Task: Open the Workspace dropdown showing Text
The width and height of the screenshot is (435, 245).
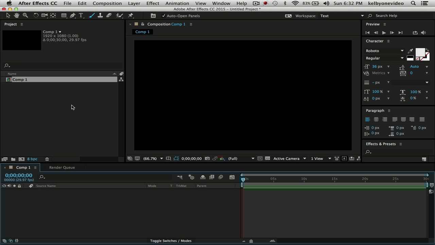Action: point(342,16)
